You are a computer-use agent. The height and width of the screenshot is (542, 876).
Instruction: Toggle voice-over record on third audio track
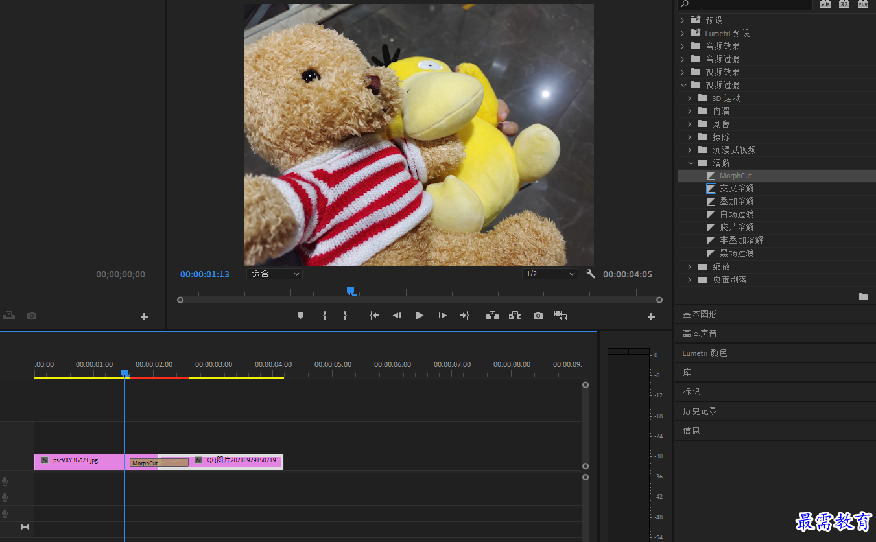click(x=5, y=513)
